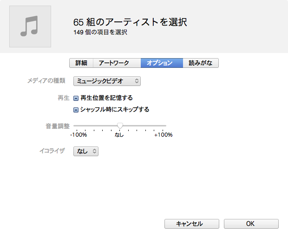The width and height of the screenshot is (288, 238).
Task: Click the 再生位置を記憶する label text
Action: coord(107,98)
